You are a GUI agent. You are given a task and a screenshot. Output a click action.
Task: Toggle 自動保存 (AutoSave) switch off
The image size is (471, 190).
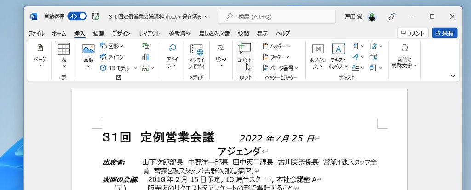77,16
